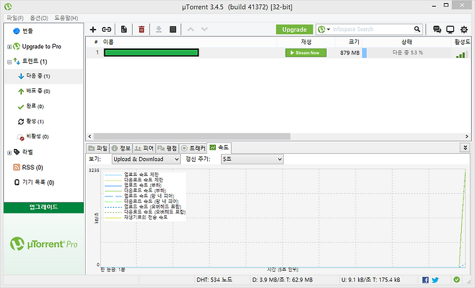Expand the Upgrade to Pro tree node
Screen dimensions: 475x288
pos(9,47)
